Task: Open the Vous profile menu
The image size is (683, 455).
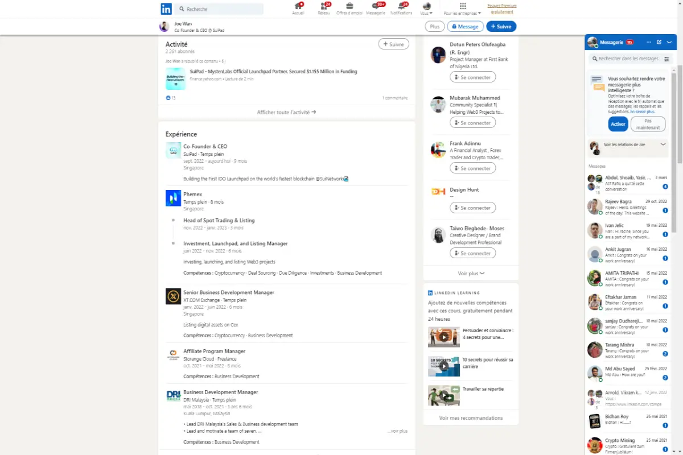Action: (426, 9)
